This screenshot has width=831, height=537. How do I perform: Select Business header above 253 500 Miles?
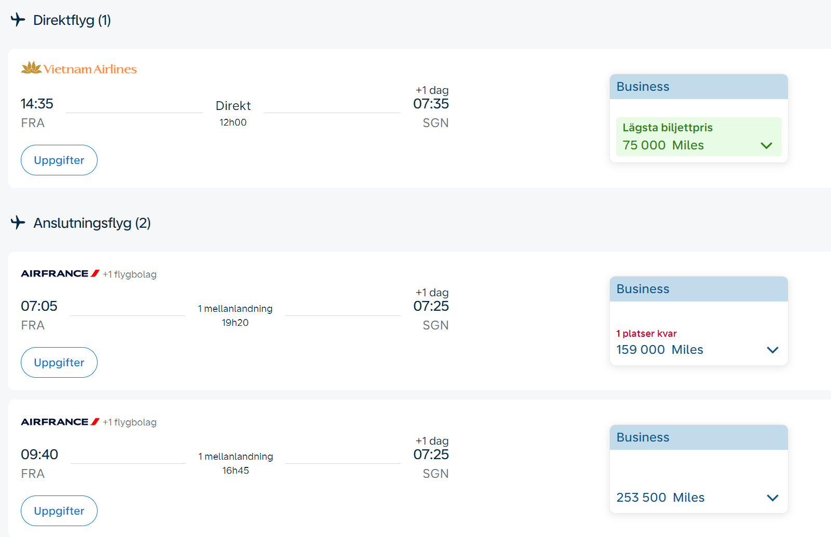[x=643, y=437]
